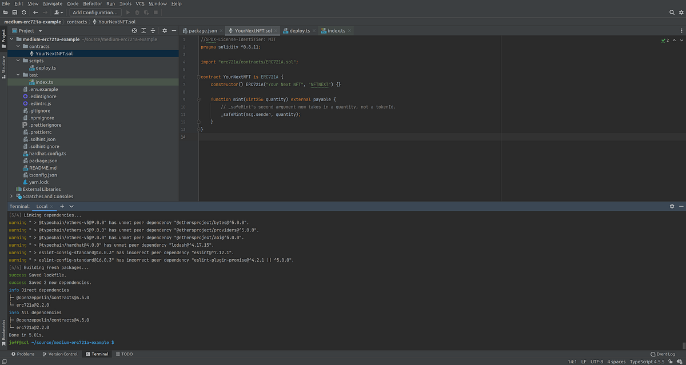
Task: Open the Refactor menu
Action: 93,3
